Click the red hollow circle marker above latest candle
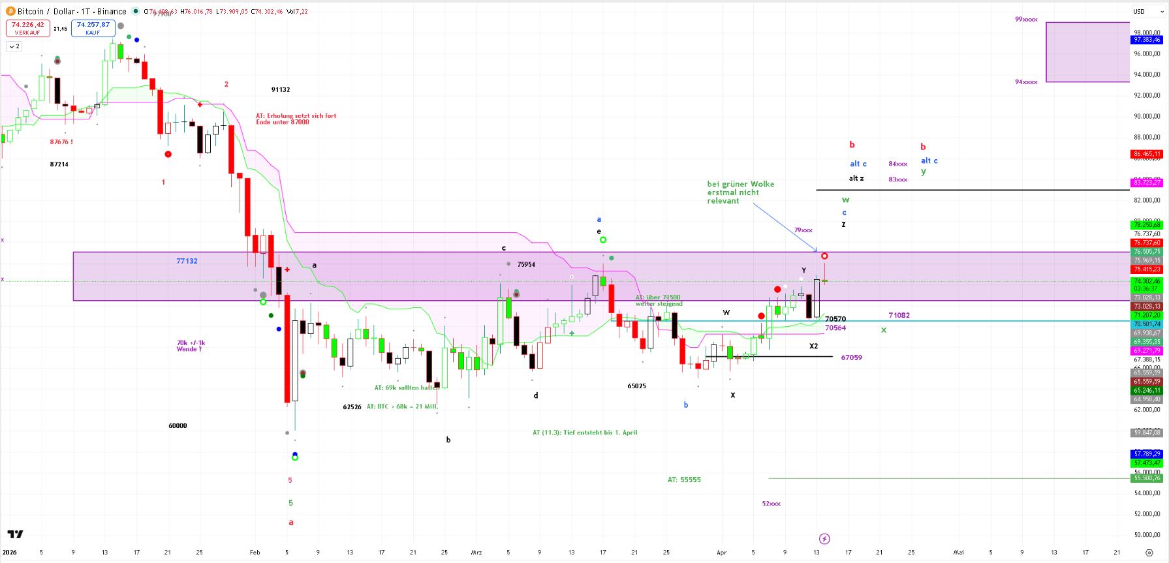This screenshot has height=563, width=1169. (825, 256)
